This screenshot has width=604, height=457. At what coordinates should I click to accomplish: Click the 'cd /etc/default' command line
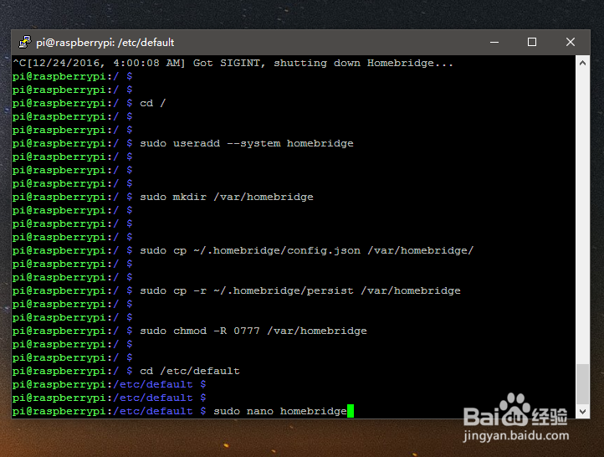pyautogui.click(x=126, y=371)
